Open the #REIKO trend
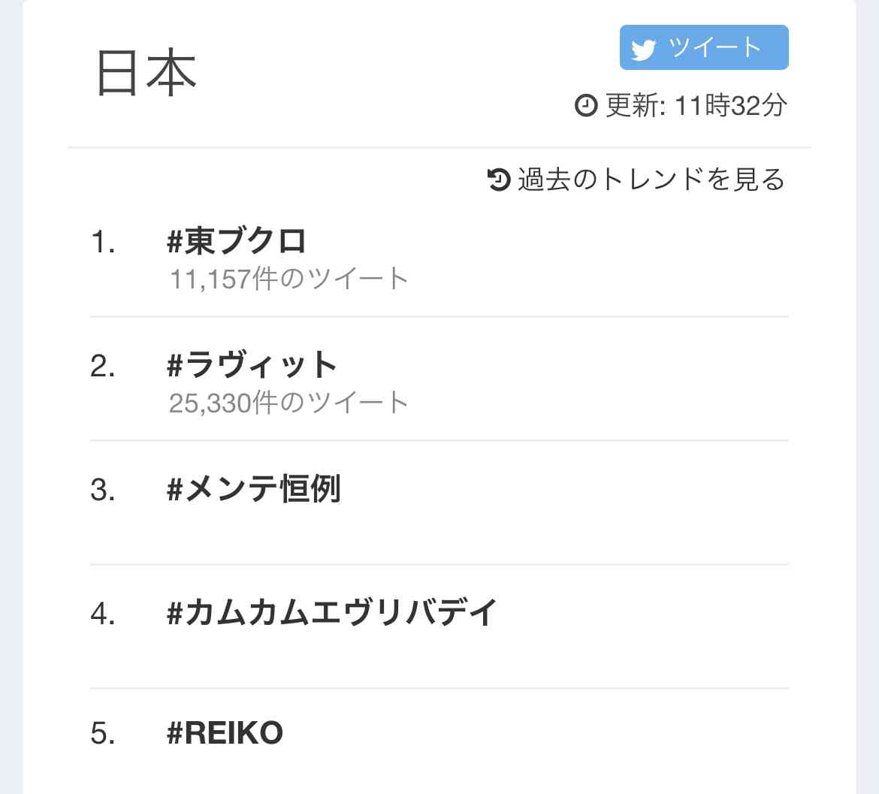Image resolution: width=879 pixels, height=794 pixels. coord(225,733)
